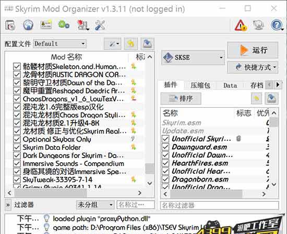Disable the Dawnguard.esm plugin checkbox
The height and width of the screenshot is (234, 287).
(165, 147)
